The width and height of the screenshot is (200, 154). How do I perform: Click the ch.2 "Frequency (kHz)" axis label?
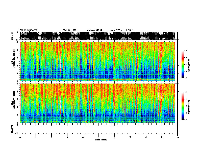[14, 100]
